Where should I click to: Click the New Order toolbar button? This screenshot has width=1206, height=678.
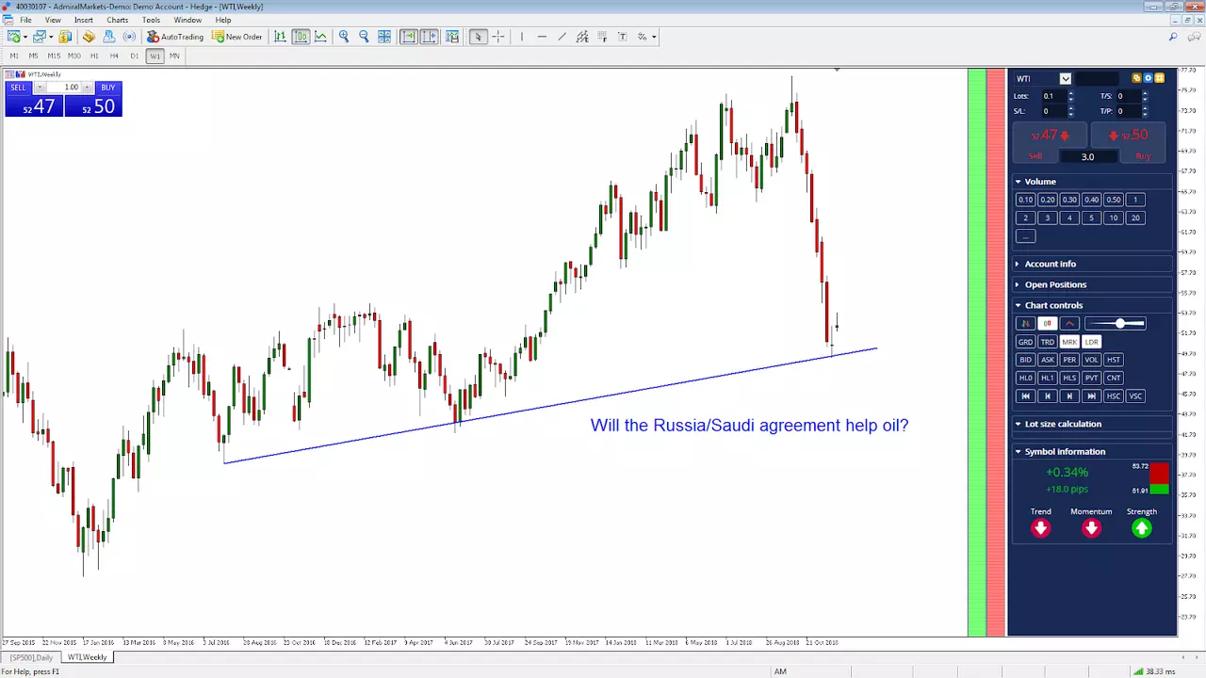237,37
